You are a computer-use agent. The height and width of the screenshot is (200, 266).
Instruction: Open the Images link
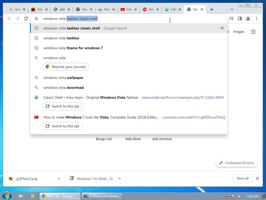point(238,32)
